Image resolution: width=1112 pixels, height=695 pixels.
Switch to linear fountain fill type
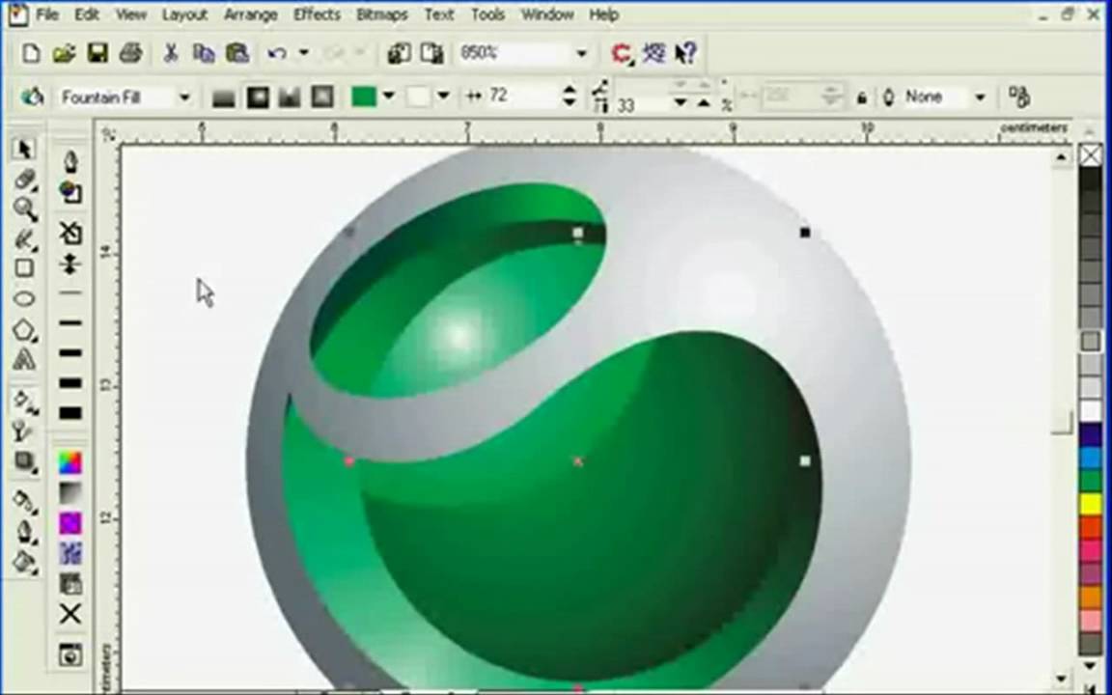[223, 97]
